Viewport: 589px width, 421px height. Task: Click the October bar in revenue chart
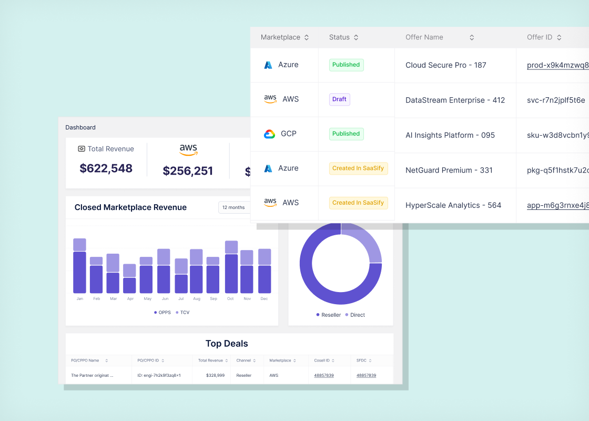tap(231, 267)
